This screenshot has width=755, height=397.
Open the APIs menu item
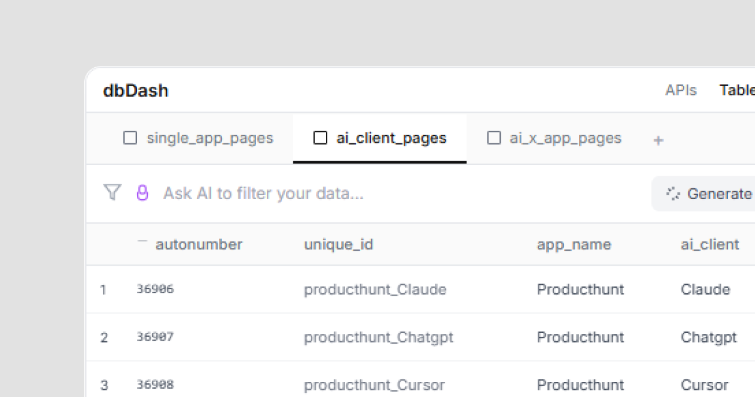pyautogui.click(x=681, y=90)
